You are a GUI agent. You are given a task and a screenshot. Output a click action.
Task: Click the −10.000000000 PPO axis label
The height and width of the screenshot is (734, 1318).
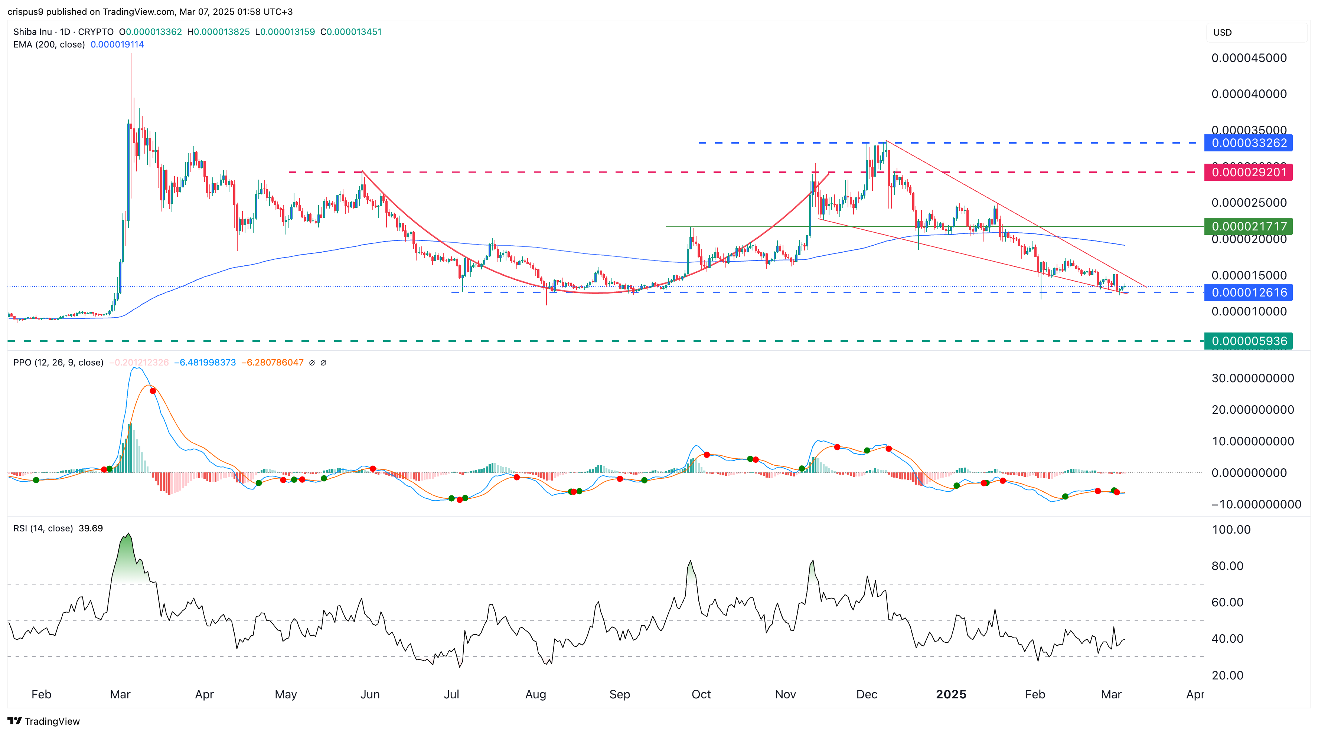(1256, 504)
